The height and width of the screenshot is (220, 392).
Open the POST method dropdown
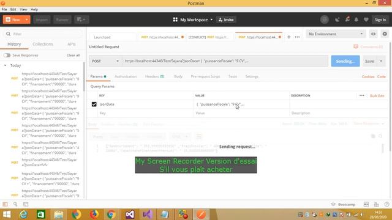click(x=105, y=61)
